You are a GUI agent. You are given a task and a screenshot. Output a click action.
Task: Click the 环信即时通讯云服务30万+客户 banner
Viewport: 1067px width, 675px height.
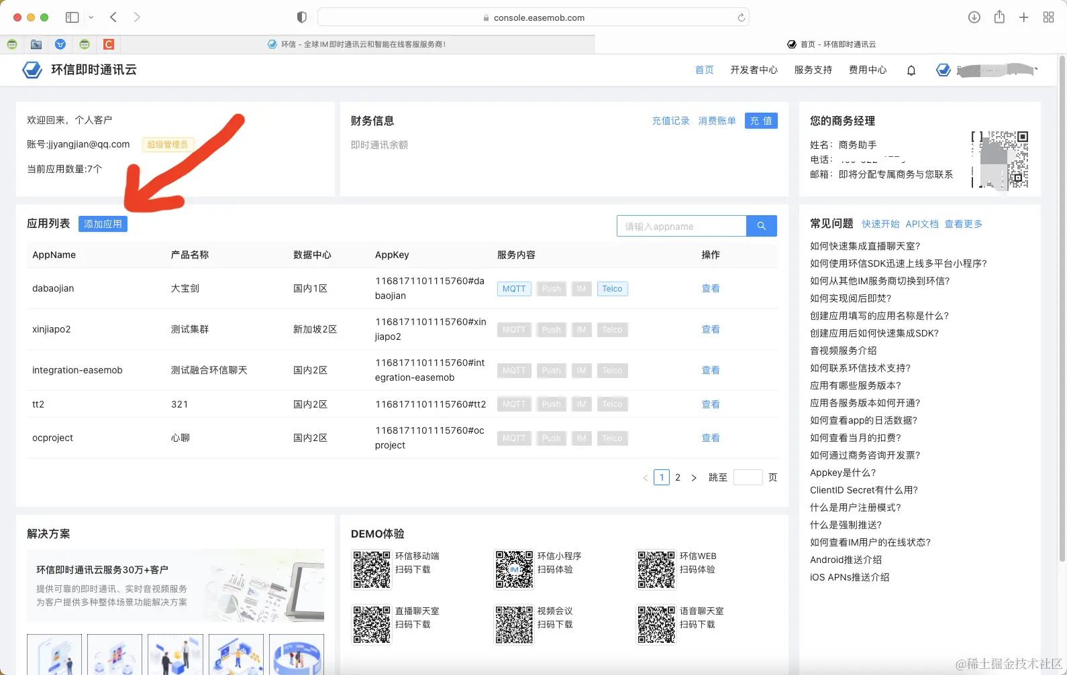click(x=175, y=585)
